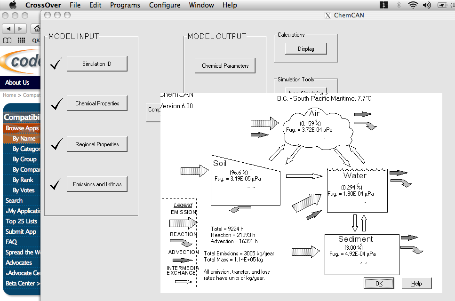Expand the My Applications sidebar item
Screen dimensions: 455x301
[x=22, y=211]
